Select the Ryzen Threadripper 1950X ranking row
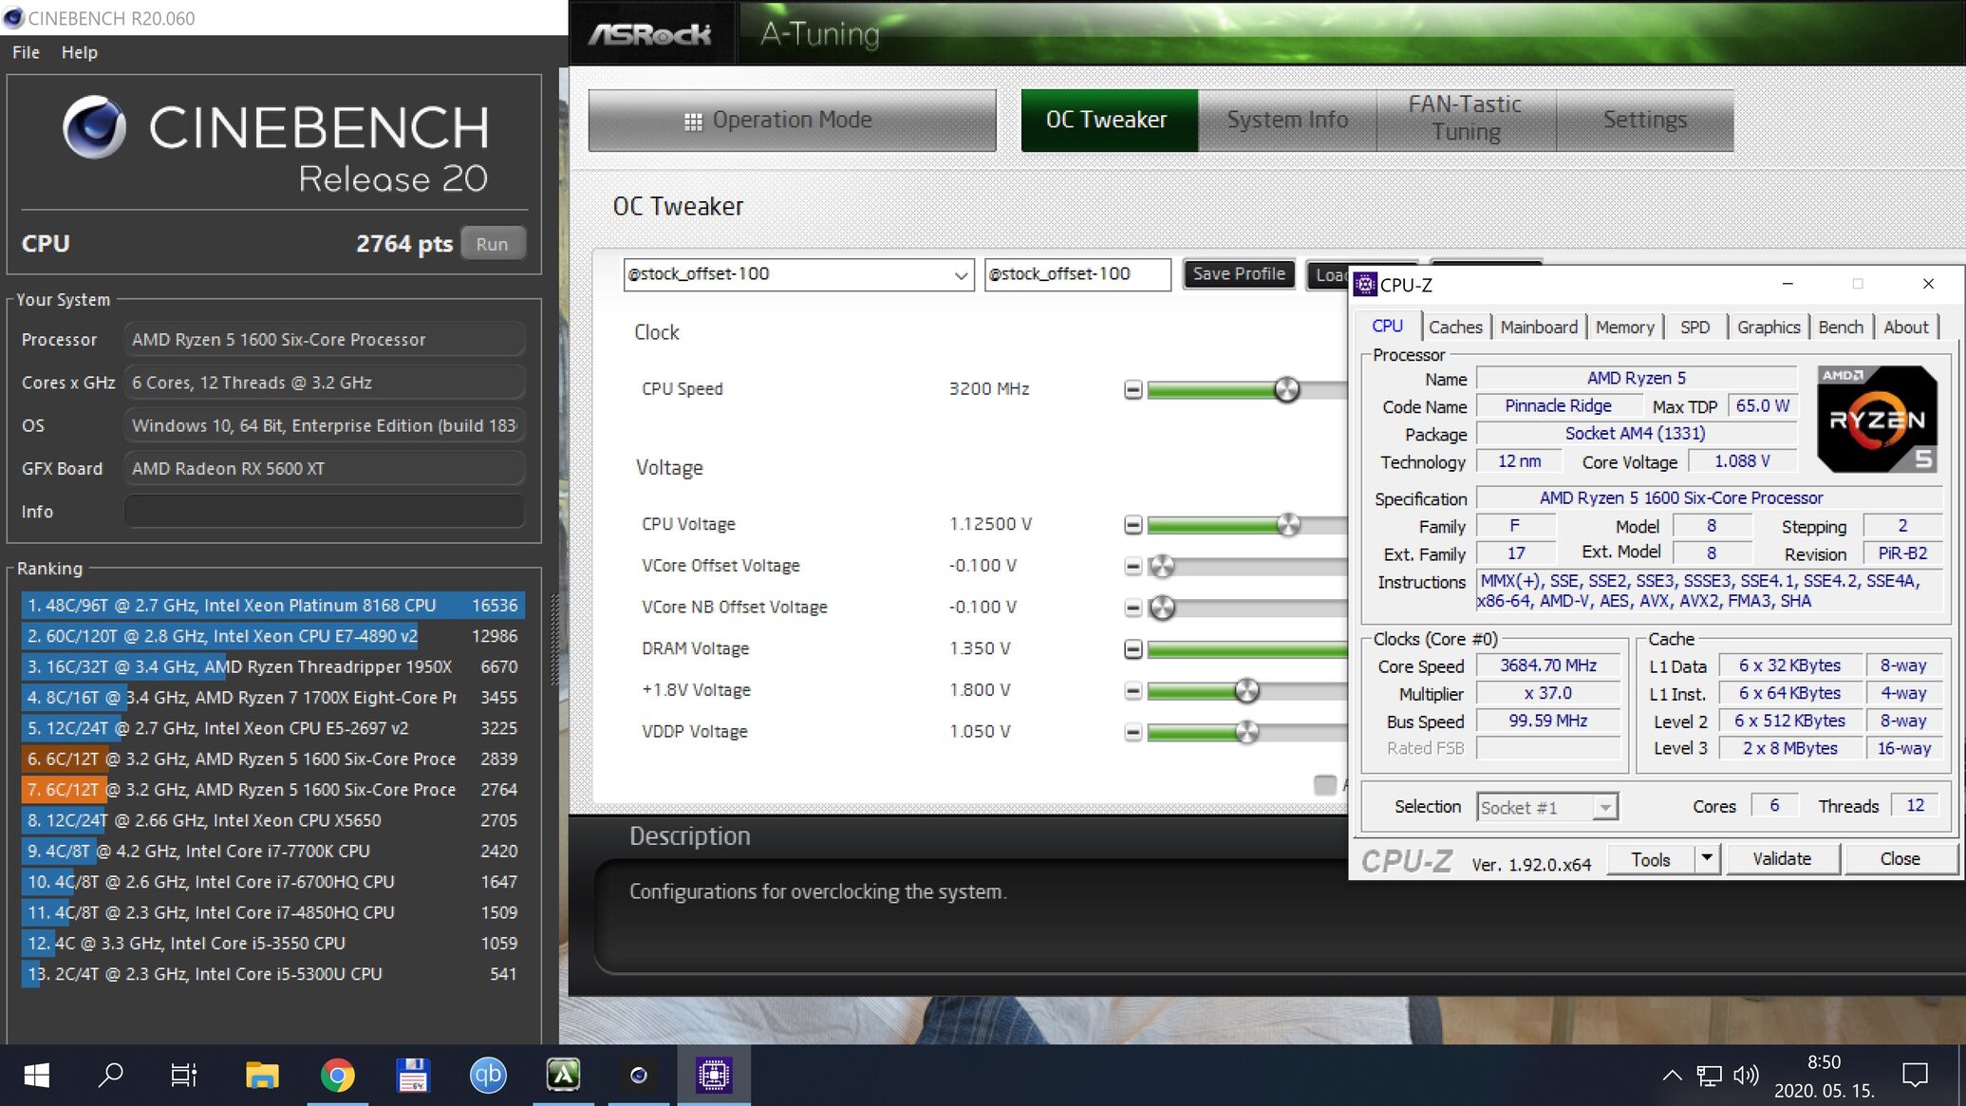This screenshot has width=1966, height=1106. pos(271,666)
